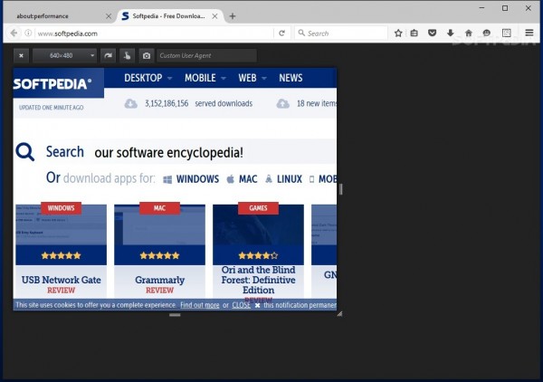The height and width of the screenshot is (382, 543).
Task: Click REVIEW under USB Network Gate
Action: [61, 291]
